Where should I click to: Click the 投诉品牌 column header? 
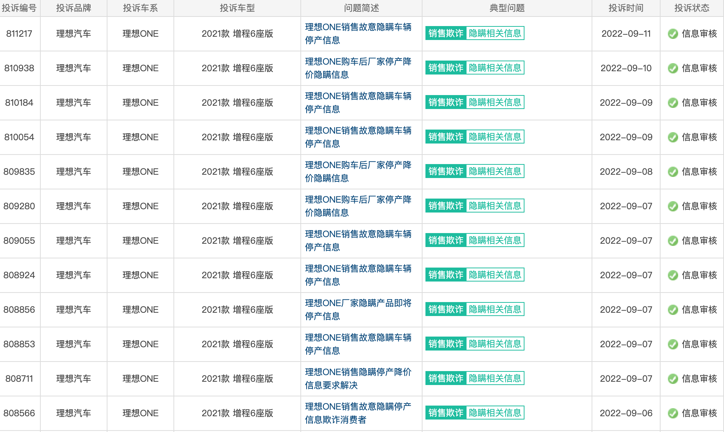tap(74, 8)
